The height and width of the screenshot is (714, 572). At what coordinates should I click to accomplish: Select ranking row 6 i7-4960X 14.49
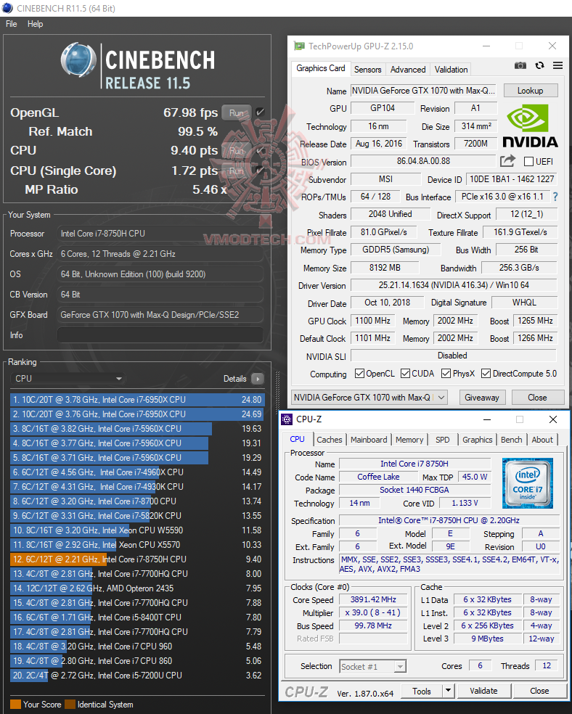click(x=137, y=472)
